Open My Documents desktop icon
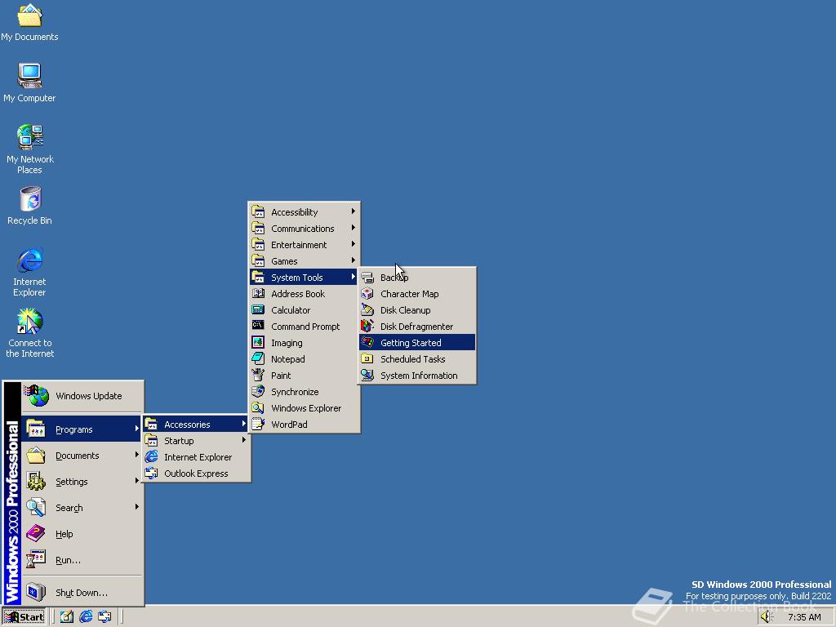 pos(29,22)
